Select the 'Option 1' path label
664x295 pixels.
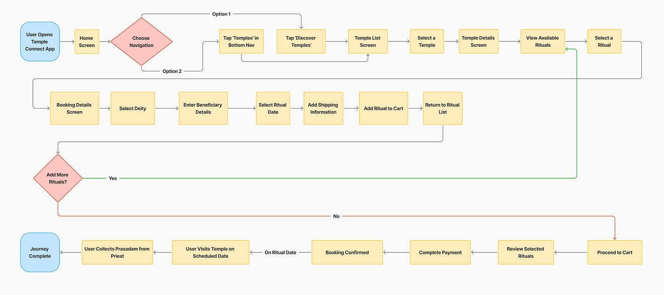pos(221,14)
